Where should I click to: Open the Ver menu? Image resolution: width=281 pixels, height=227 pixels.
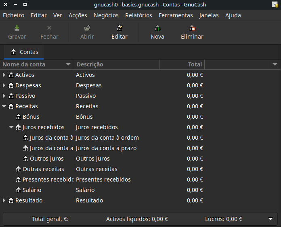pos(57,15)
